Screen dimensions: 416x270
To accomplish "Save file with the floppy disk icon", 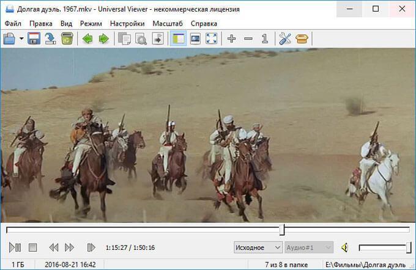I will (x=34, y=38).
